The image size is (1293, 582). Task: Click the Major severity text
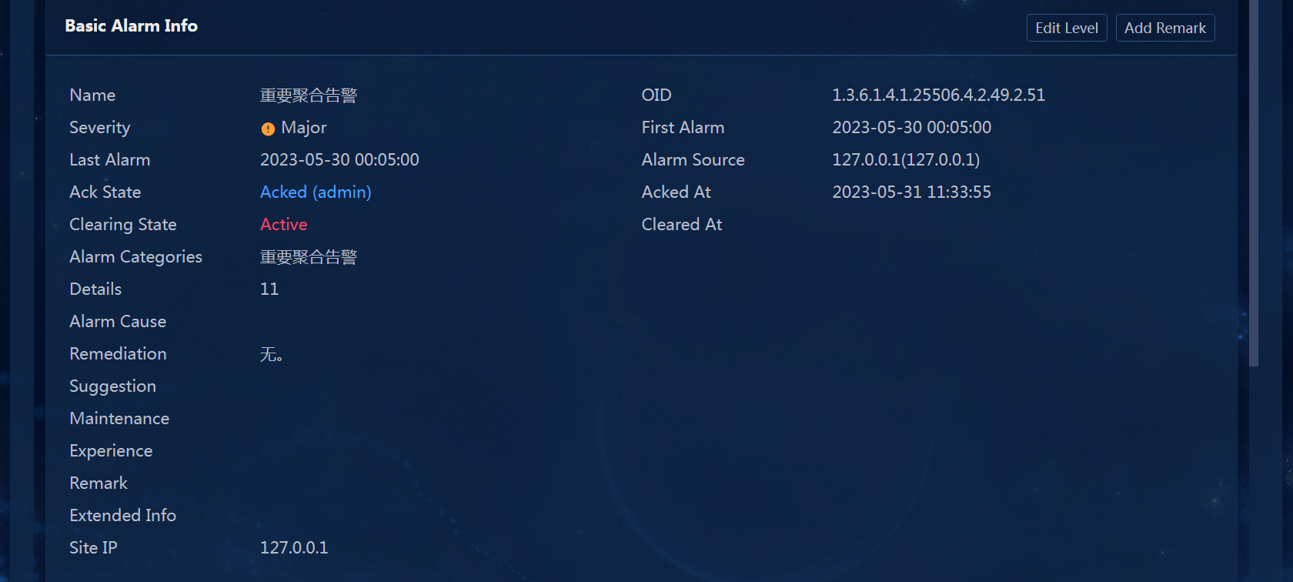304,127
